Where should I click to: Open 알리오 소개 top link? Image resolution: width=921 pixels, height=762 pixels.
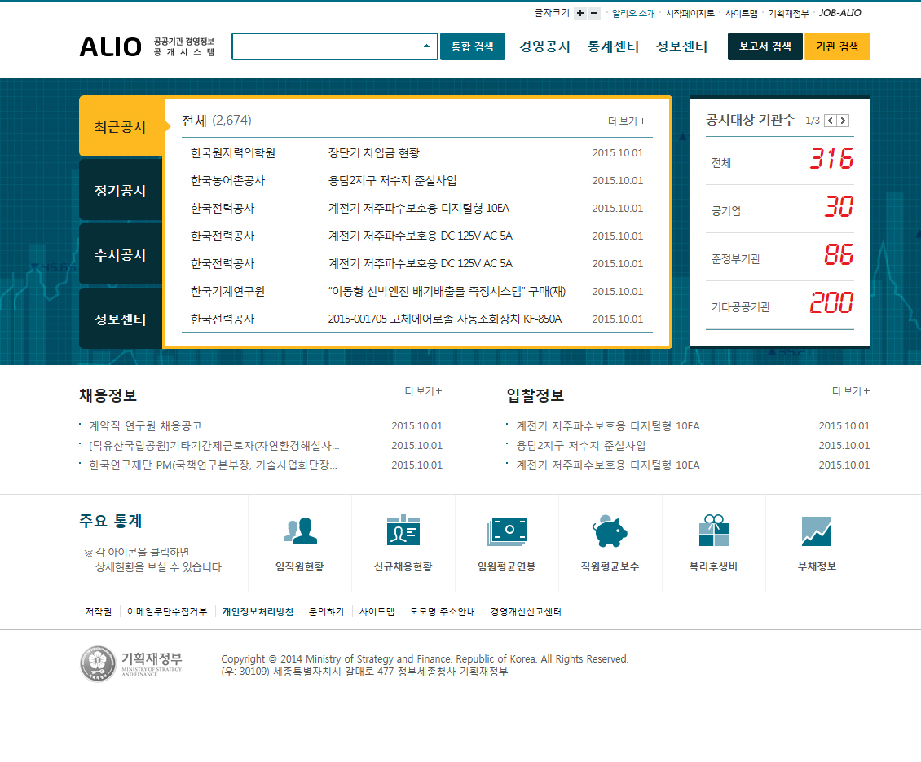coord(633,13)
